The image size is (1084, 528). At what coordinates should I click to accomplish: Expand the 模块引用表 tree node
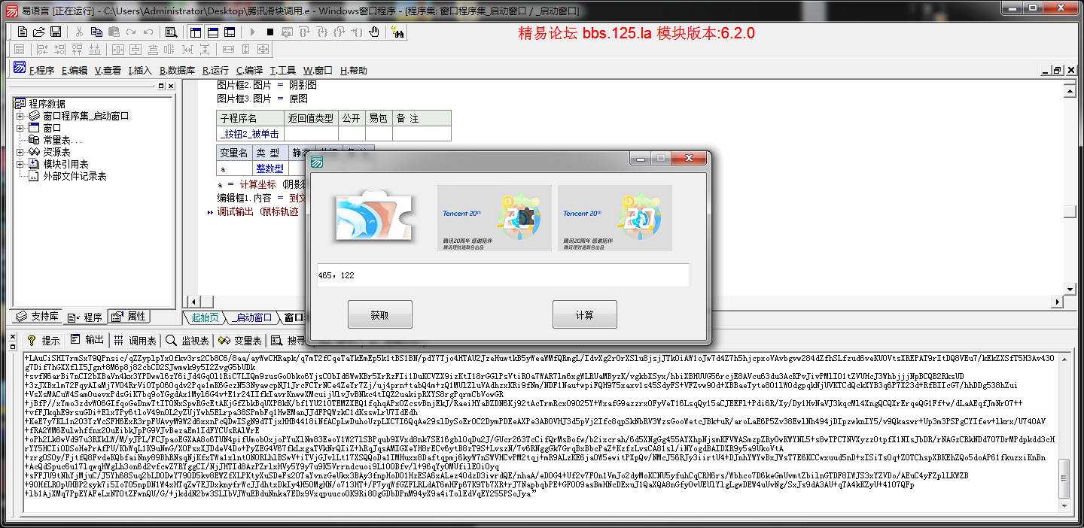click(x=20, y=164)
